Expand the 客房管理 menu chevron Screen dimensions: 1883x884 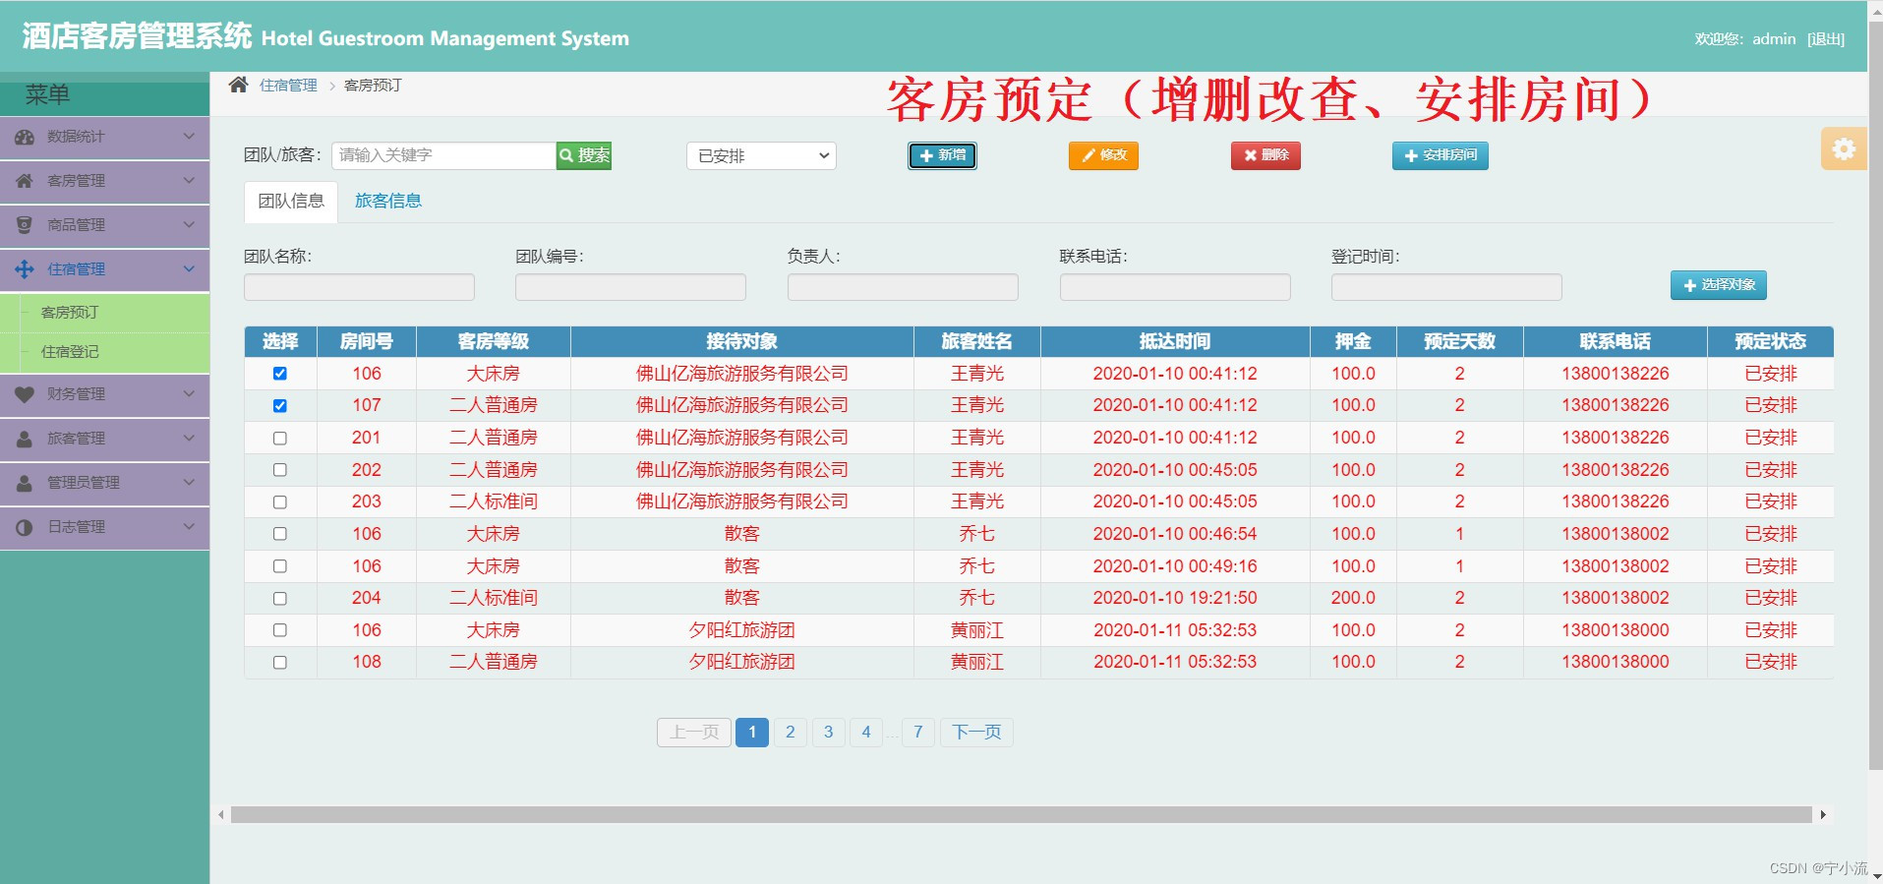click(x=189, y=181)
